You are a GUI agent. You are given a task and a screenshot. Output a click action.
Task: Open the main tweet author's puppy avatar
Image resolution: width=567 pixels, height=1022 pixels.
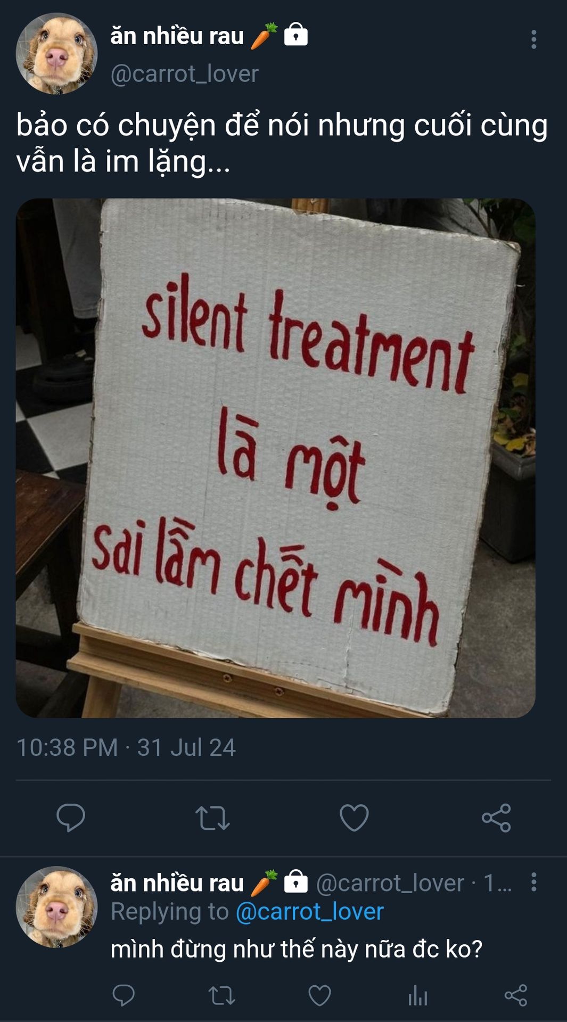click(x=56, y=54)
